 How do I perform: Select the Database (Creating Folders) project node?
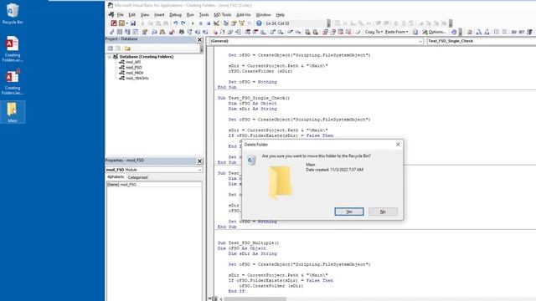tap(147, 57)
